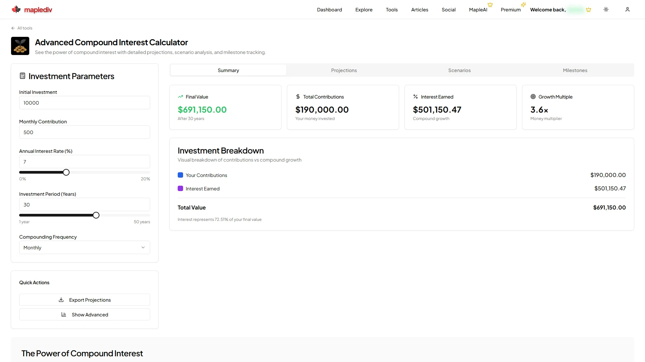
Task: Click the sparkle badge above Premium
Action: pos(523,5)
